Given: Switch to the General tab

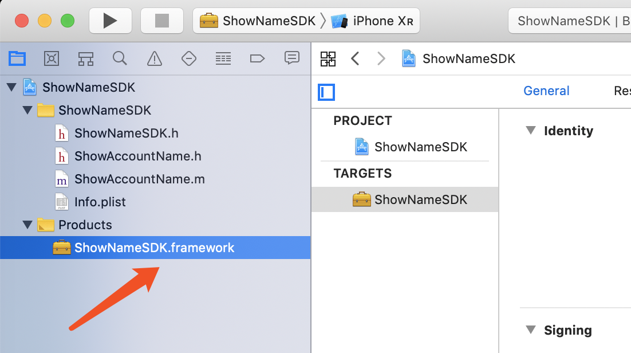Looking at the screenshot, I should 546,91.
